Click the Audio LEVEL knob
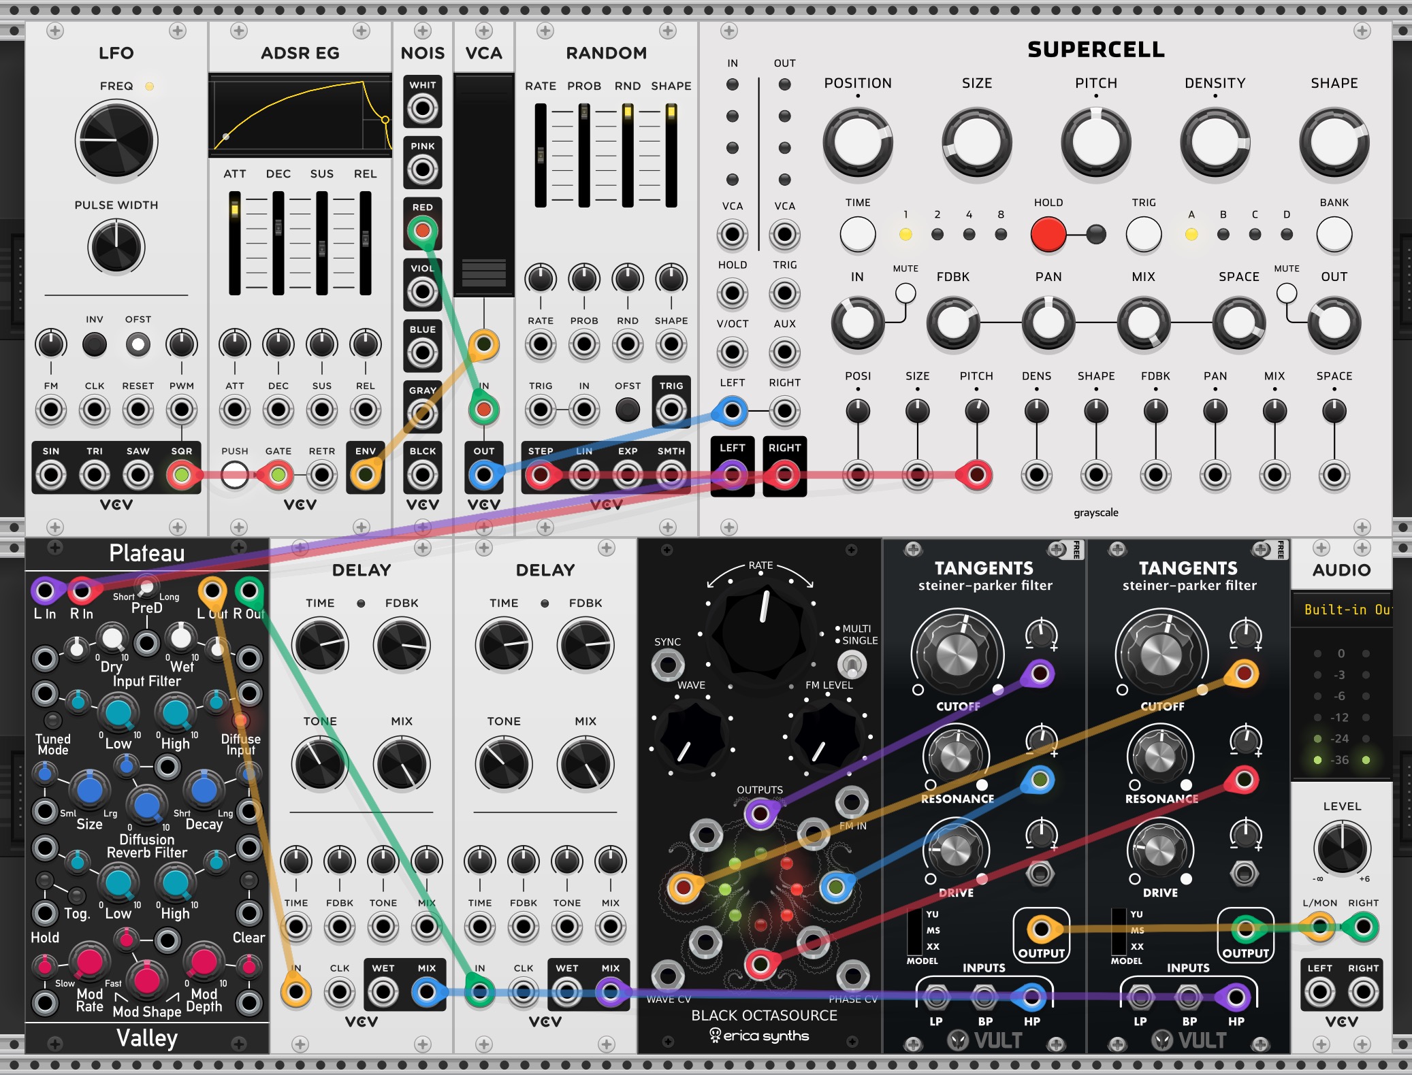The width and height of the screenshot is (1412, 1075). [x=1342, y=848]
